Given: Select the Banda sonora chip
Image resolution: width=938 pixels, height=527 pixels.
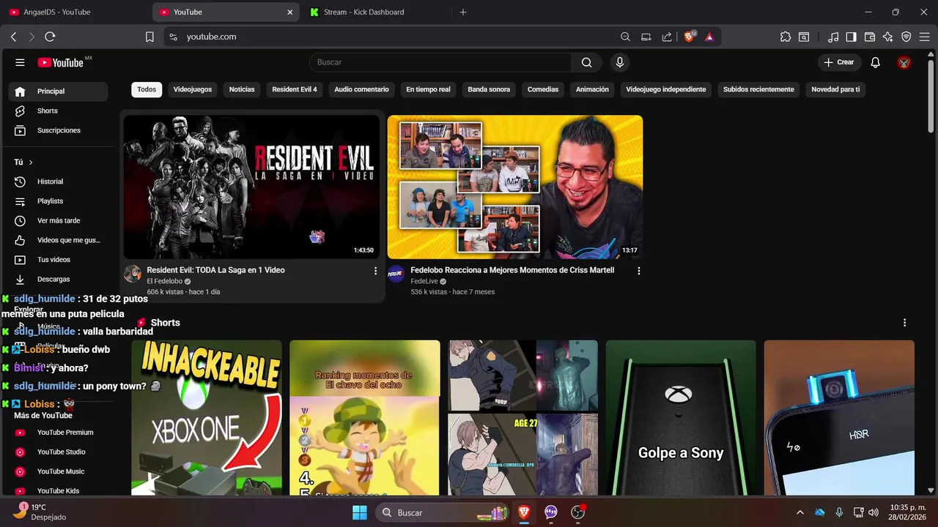Looking at the screenshot, I should (x=489, y=89).
